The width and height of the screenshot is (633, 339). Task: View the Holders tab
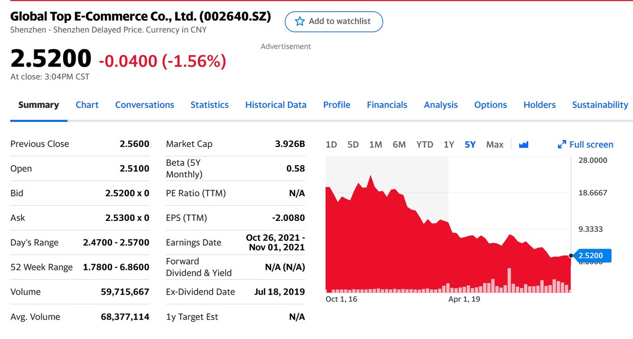click(x=539, y=105)
